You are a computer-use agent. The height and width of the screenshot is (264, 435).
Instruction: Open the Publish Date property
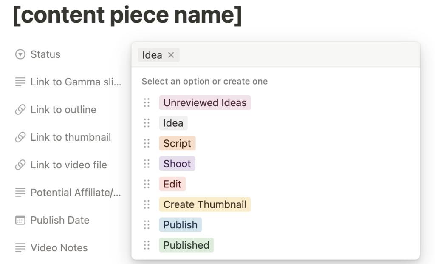tap(59, 220)
